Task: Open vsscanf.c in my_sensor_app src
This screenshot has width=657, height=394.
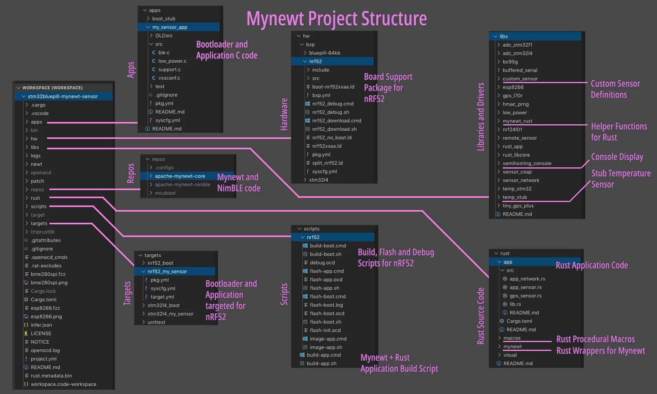Action: [x=169, y=78]
